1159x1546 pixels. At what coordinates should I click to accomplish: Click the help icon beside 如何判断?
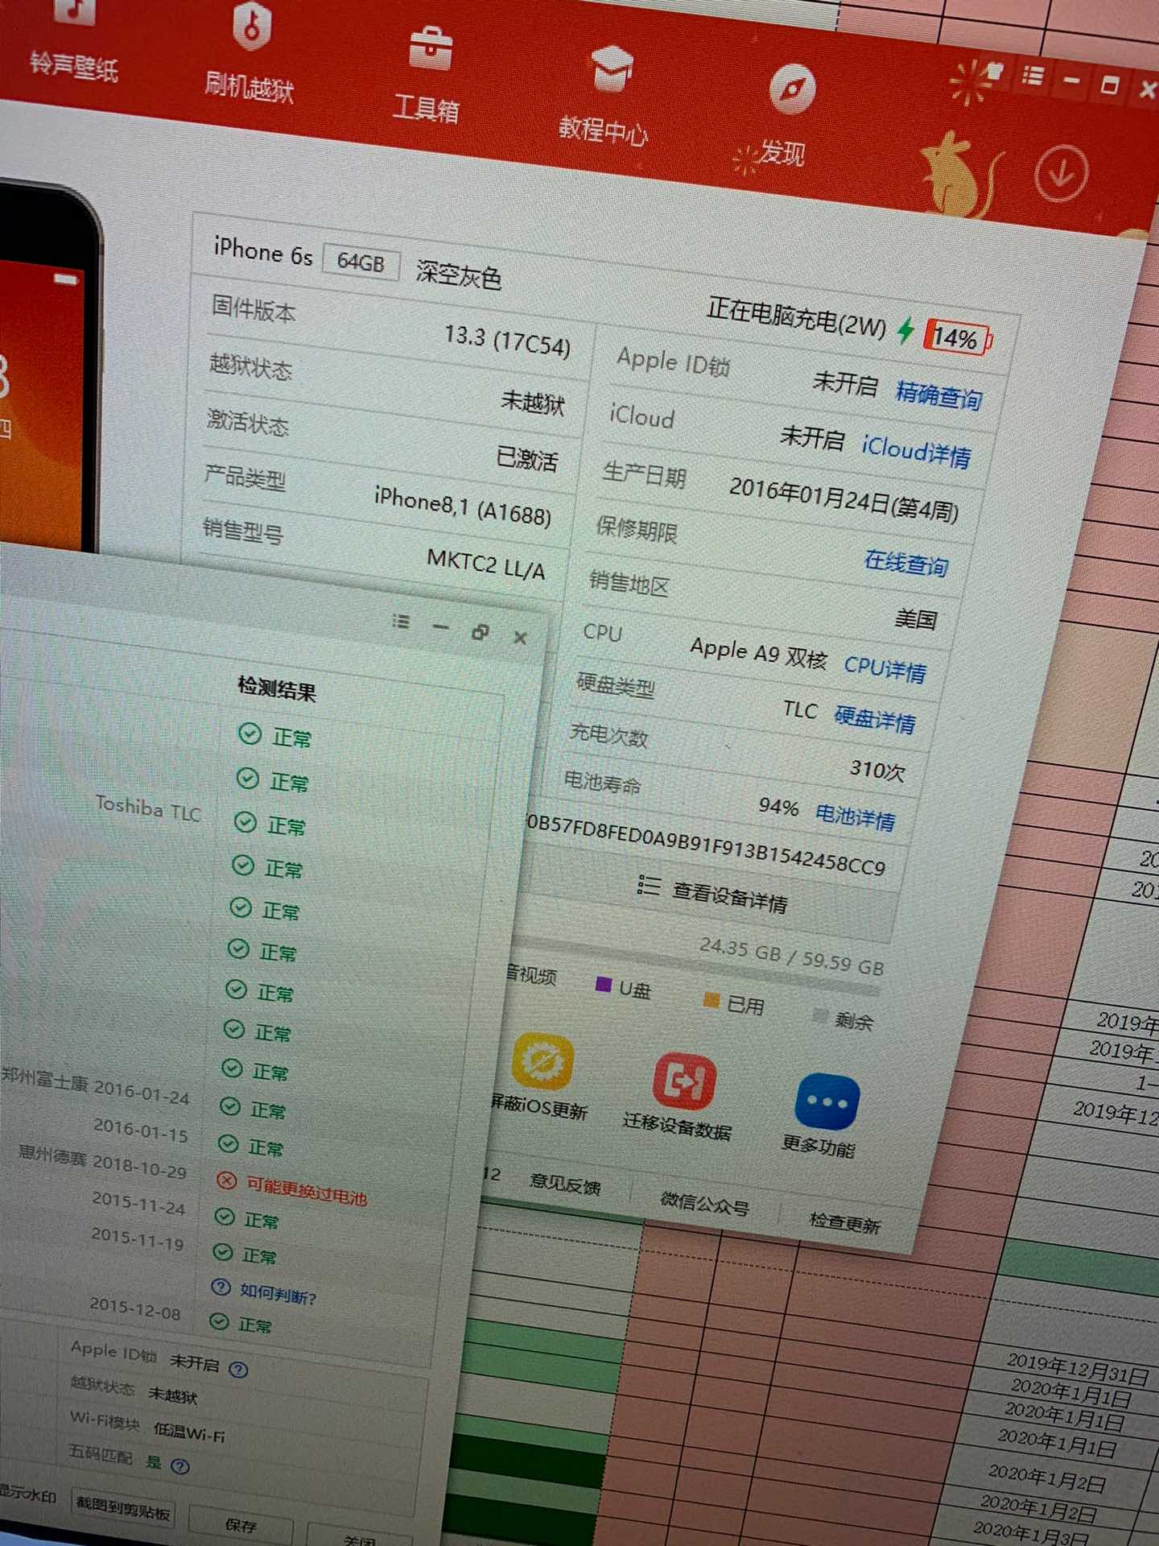221,1286
